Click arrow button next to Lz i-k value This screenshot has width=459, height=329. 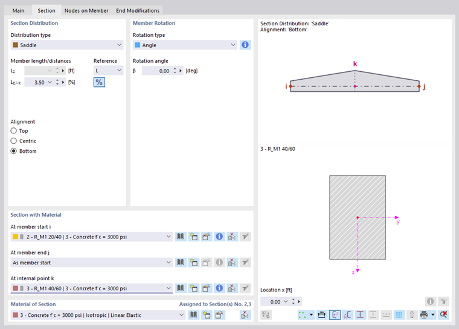(x=63, y=82)
